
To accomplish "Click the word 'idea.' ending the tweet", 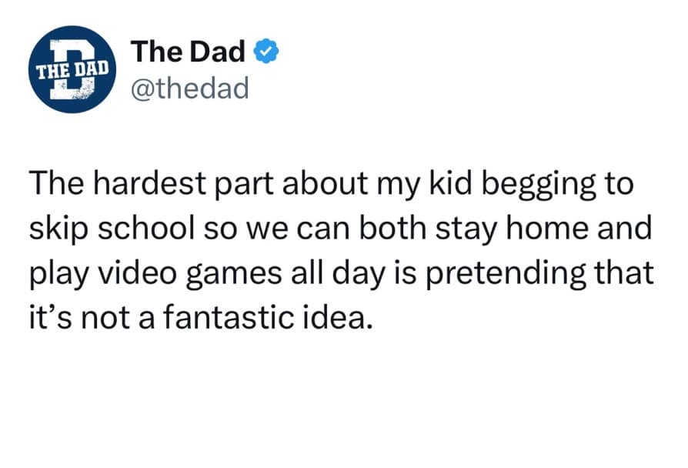I will pos(342,316).
